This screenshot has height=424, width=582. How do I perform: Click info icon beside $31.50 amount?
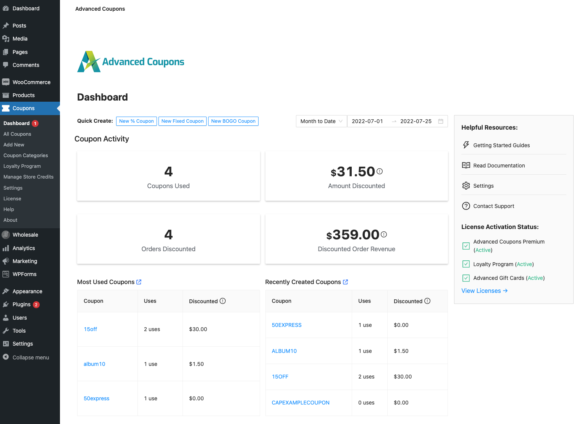[x=380, y=171]
